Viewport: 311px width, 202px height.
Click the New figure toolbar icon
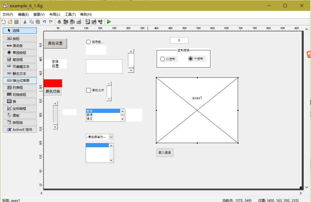coord(3,22)
